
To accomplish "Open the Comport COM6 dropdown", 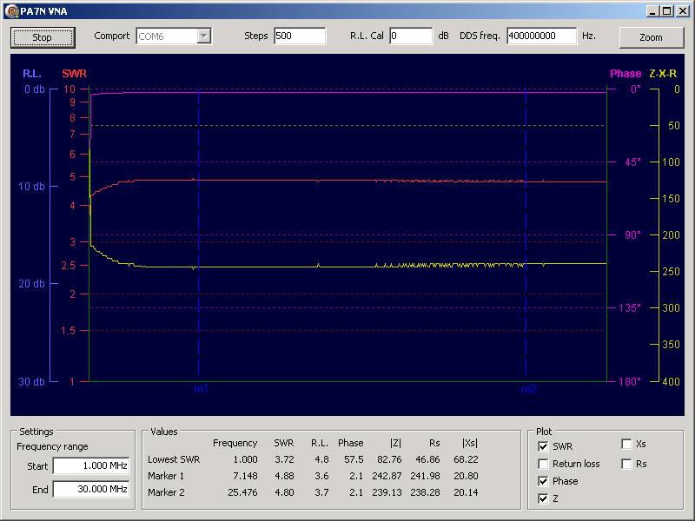I will 204,36.
